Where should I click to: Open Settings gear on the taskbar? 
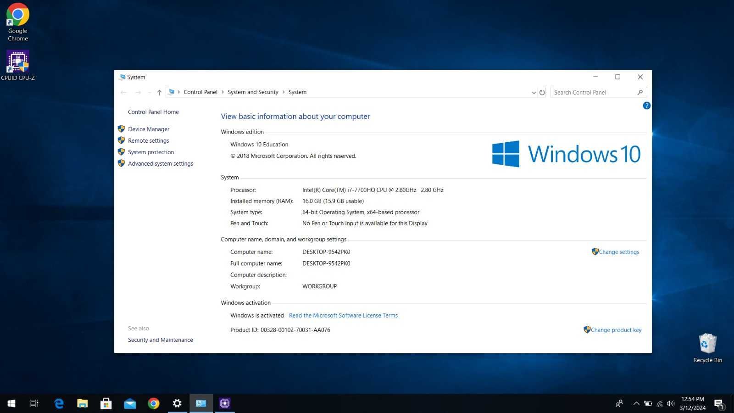(177, 403)
